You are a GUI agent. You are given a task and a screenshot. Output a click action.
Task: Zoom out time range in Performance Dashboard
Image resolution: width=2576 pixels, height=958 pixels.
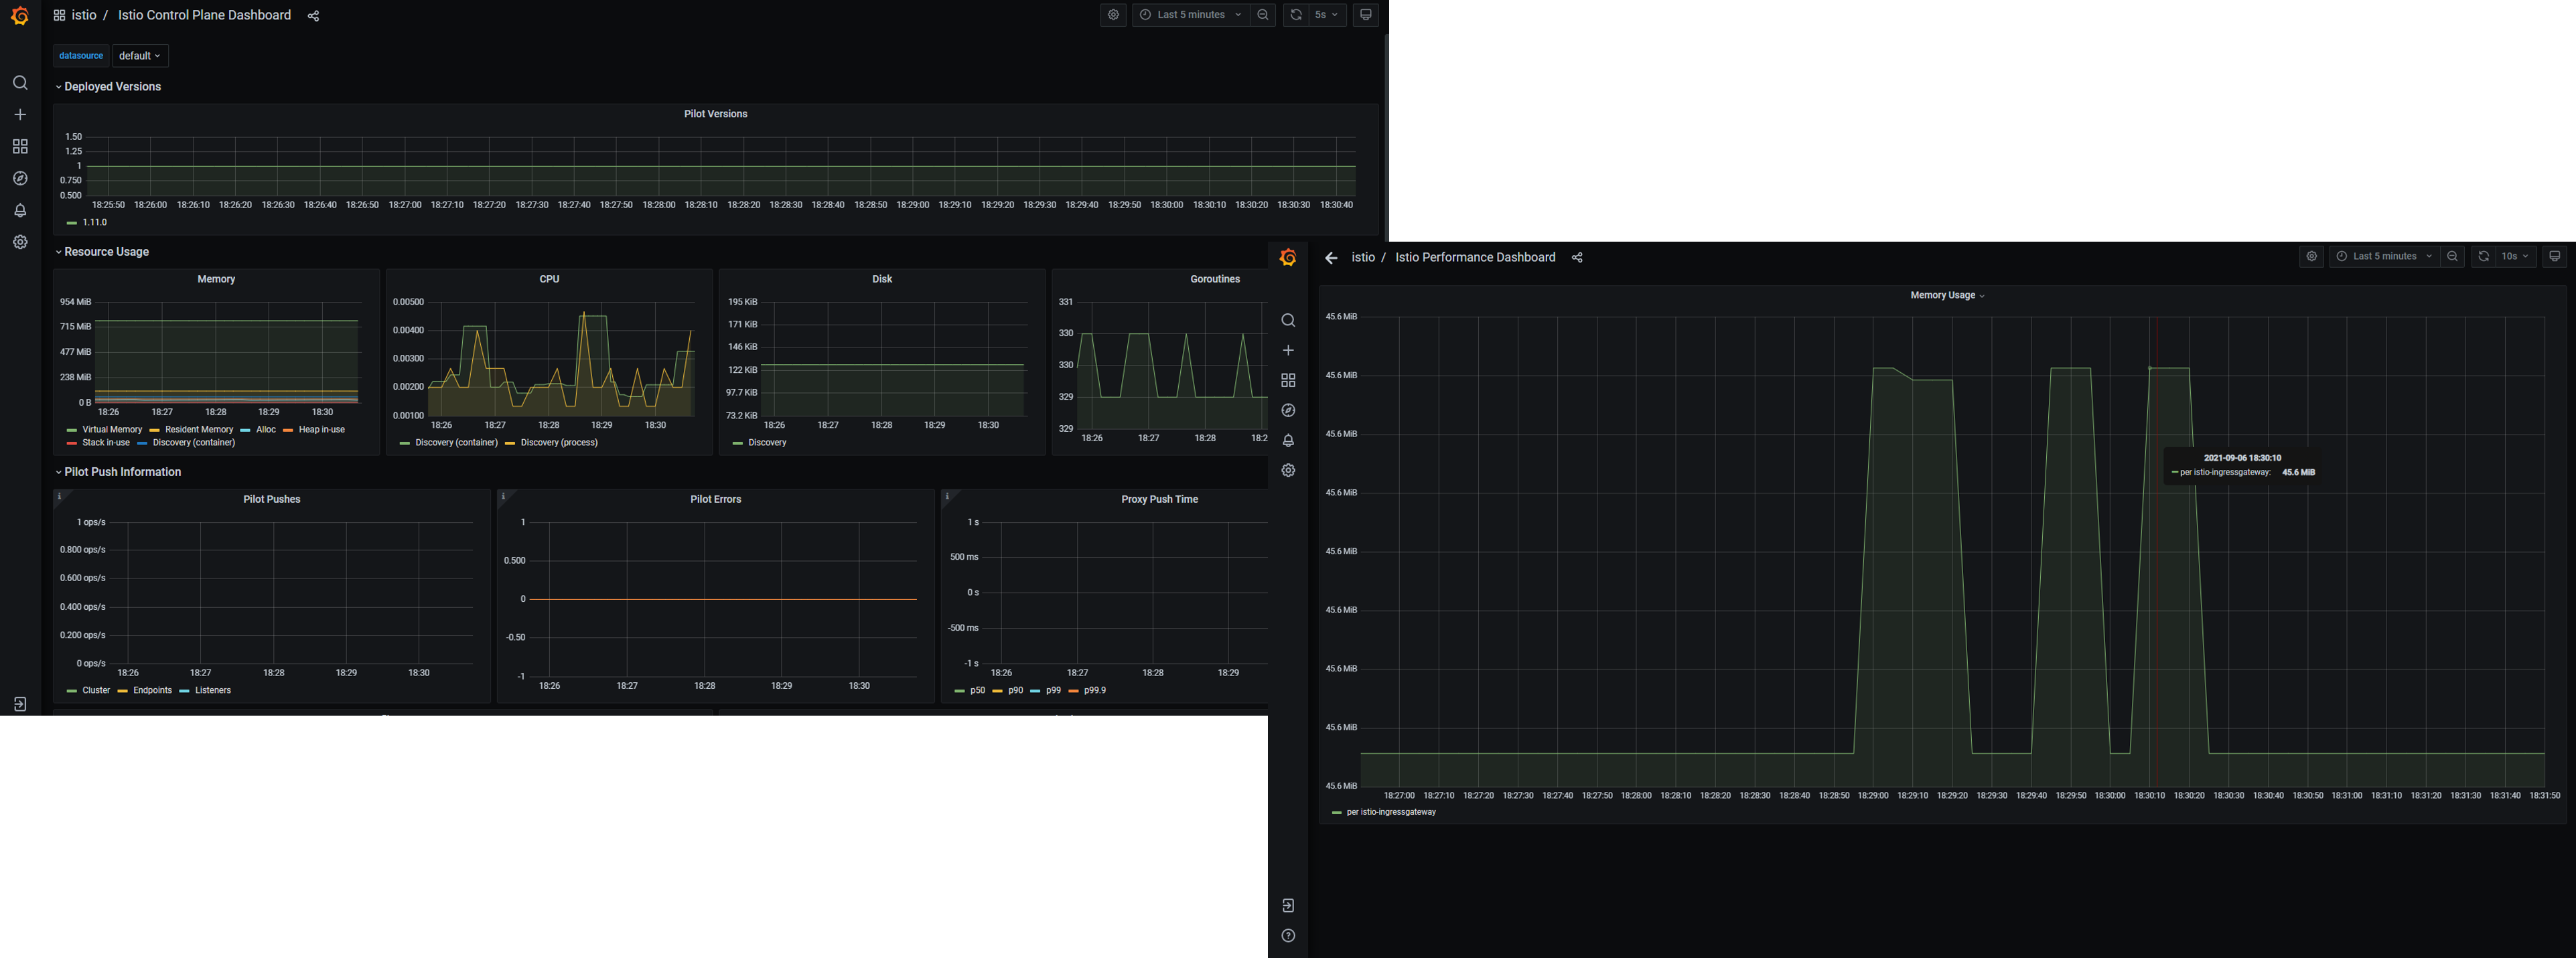2452,257
